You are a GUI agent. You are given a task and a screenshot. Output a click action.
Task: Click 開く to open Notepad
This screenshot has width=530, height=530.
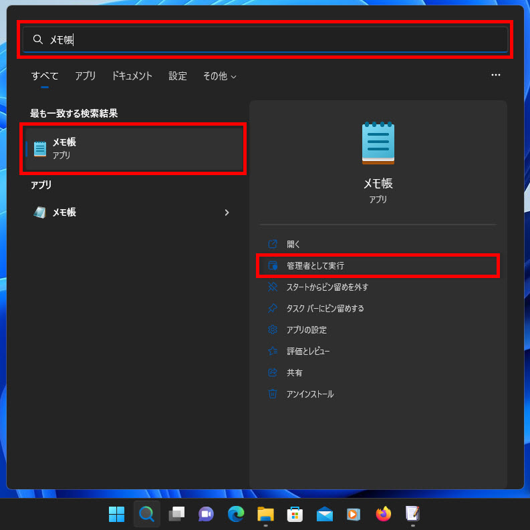[293, 245]
